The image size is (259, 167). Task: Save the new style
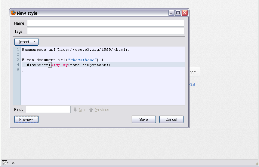(x=143, y=119)
